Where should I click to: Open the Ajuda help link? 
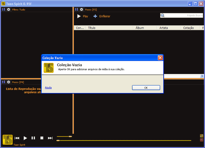pos(48,88)
